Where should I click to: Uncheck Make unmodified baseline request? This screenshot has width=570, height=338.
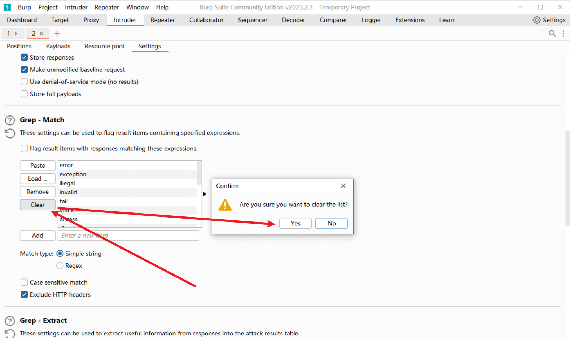point(24,70)
